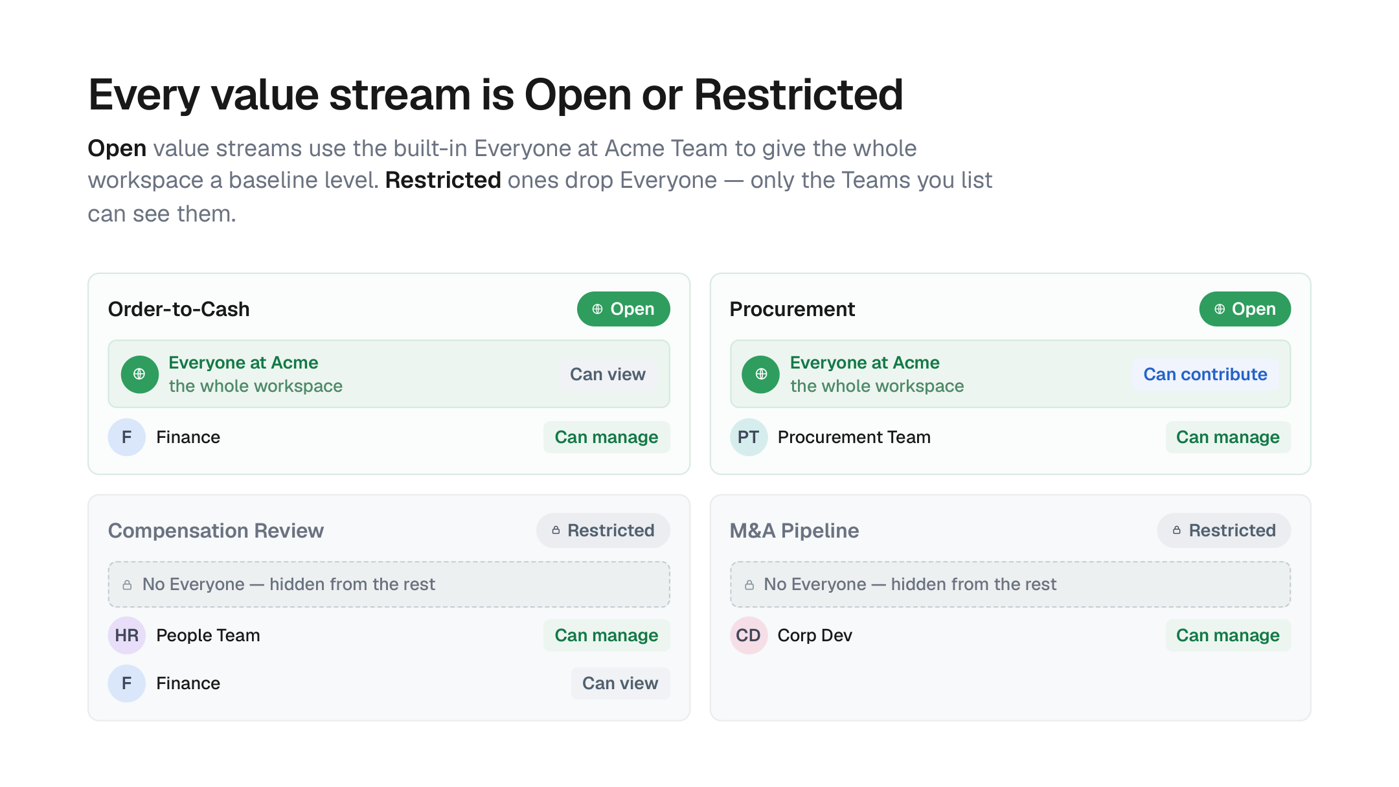The height and width of the screenshot is (787, 1399).
Task: Click the Finance avatar in Order-to-Cash card
Action: (x=127, y=437)
